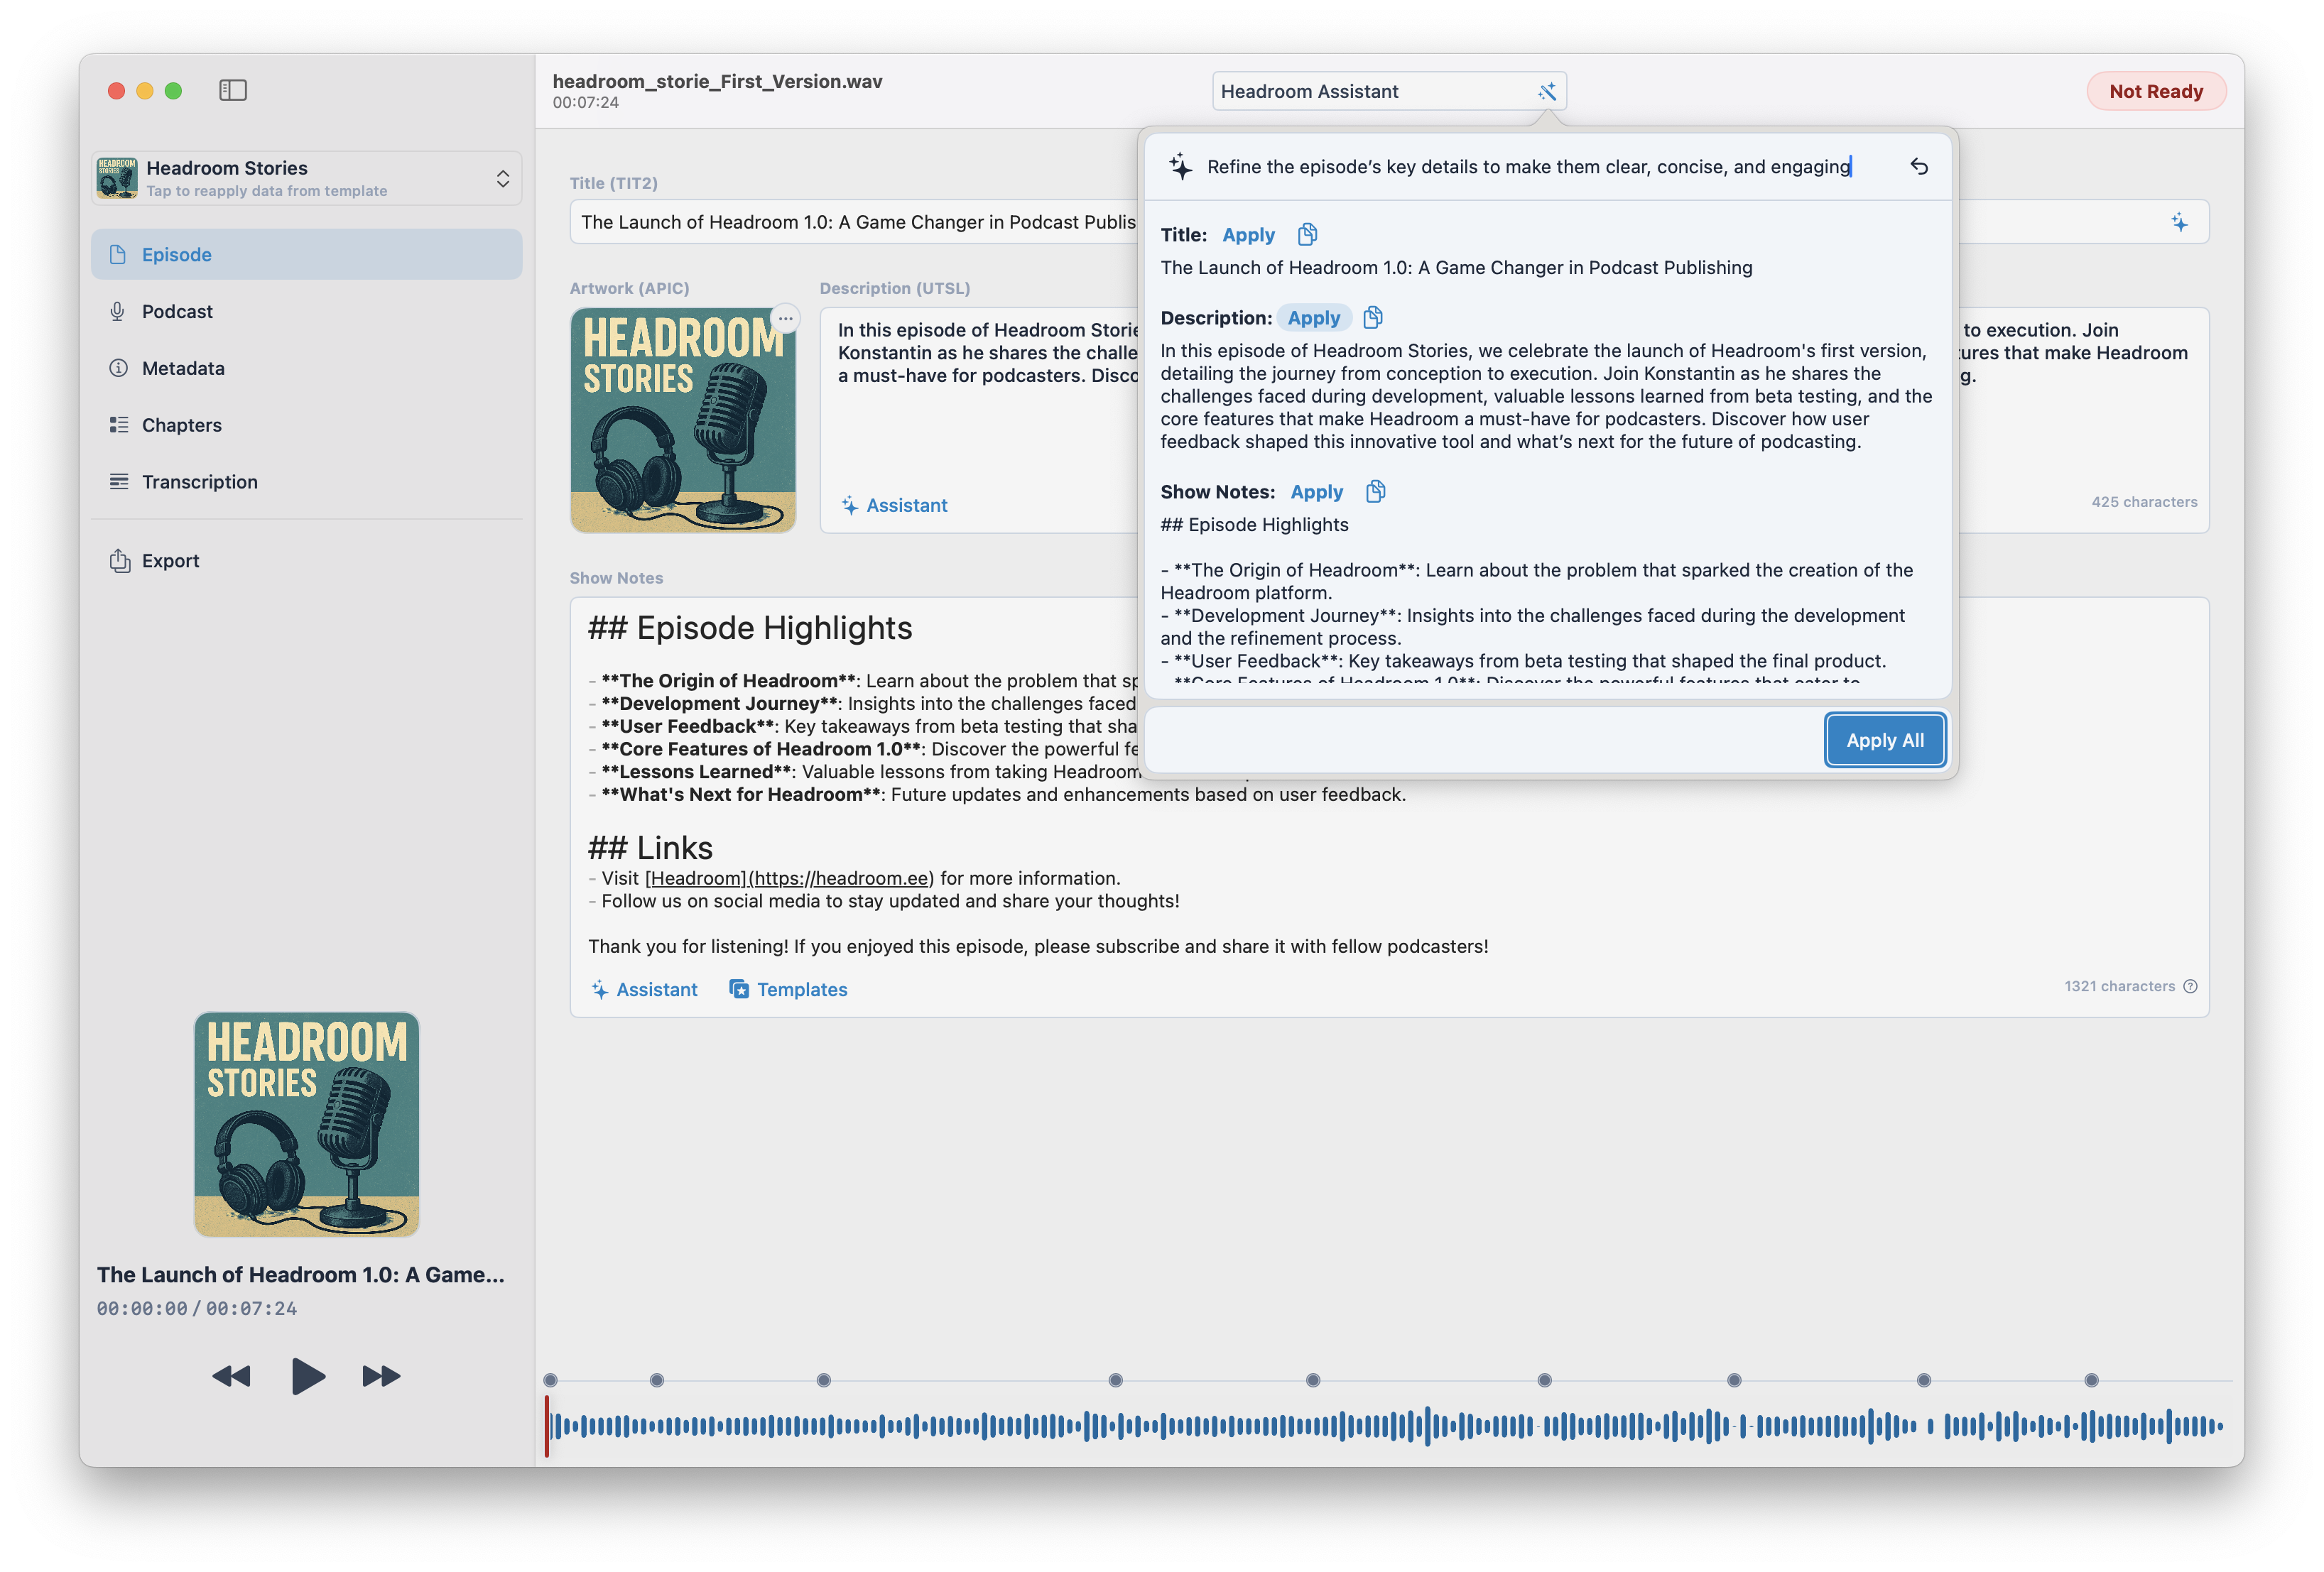Open the Transcription section
Image resolution: width=2324 pixels, height=1572 pixels.
[x=199, y=483]
